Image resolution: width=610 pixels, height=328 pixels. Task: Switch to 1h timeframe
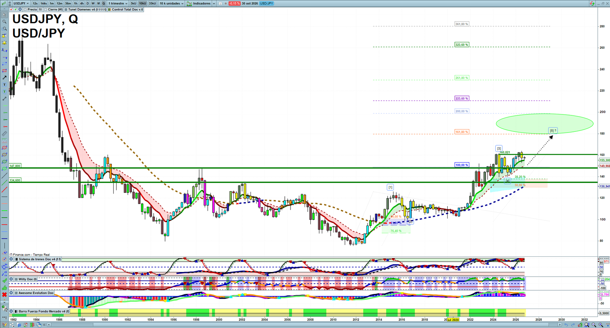75,3
